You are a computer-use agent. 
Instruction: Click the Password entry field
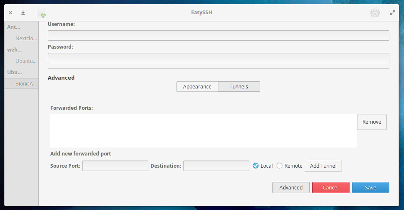(218, 58)
